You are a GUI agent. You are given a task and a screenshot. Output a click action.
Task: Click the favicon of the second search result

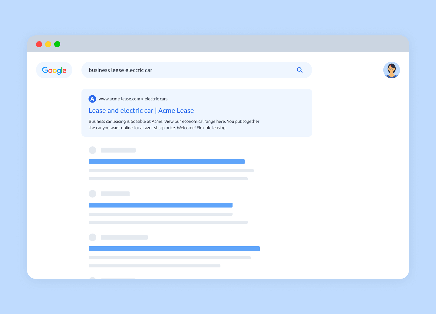click(92, 150)
